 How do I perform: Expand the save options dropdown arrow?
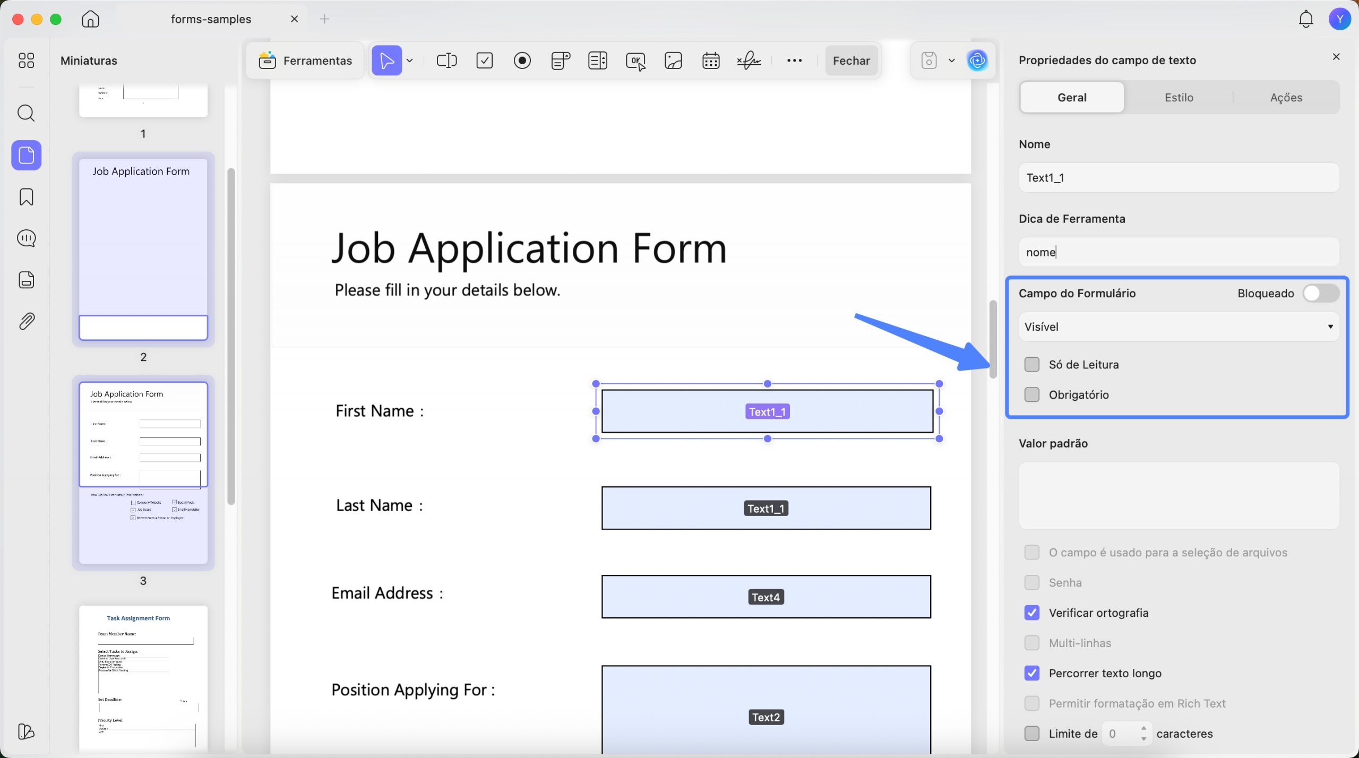tap(951, 61)
